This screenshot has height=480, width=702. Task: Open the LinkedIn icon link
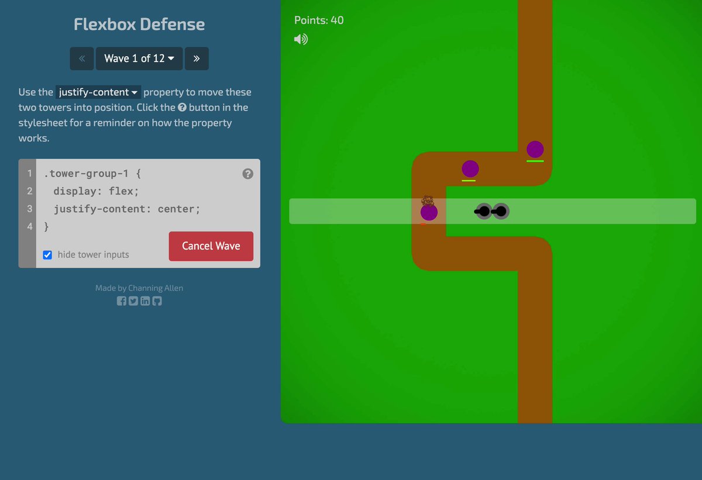tap(144, 301)
